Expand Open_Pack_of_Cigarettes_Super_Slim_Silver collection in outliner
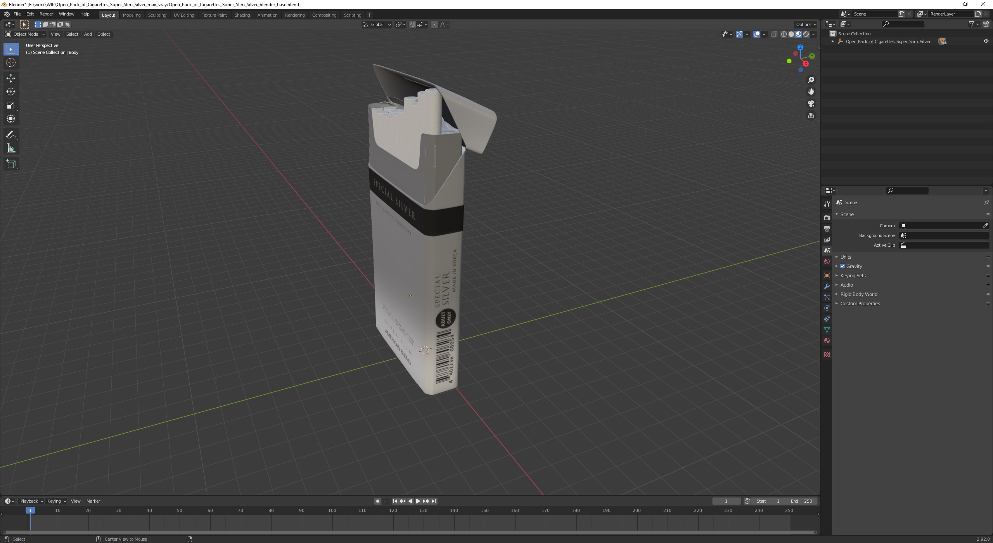The width and height of the screenshot is (993, 543). (832, 41)
